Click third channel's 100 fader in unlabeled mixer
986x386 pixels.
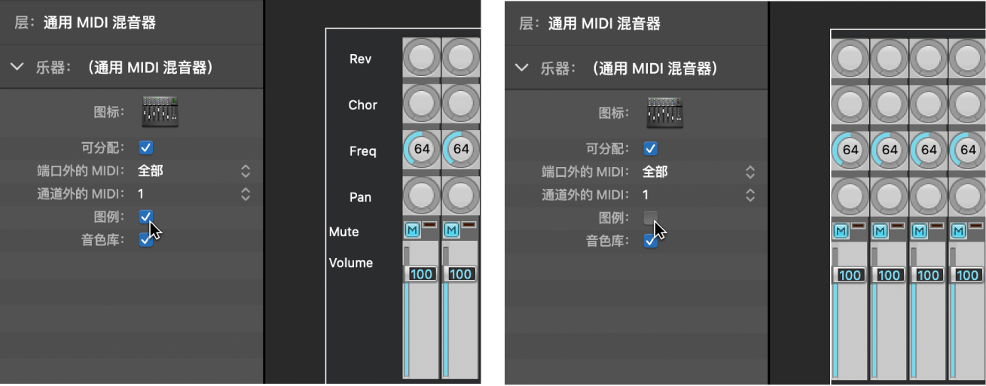929,275
